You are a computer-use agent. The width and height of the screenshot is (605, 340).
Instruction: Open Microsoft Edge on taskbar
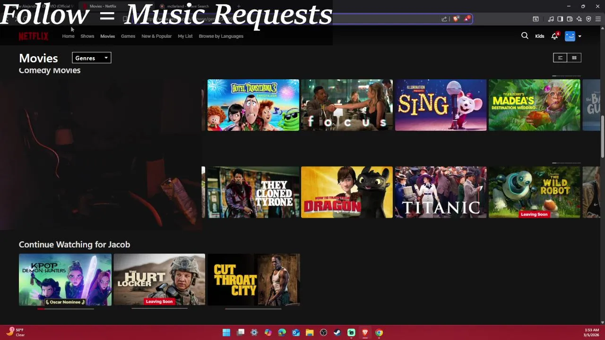(282, 332)
